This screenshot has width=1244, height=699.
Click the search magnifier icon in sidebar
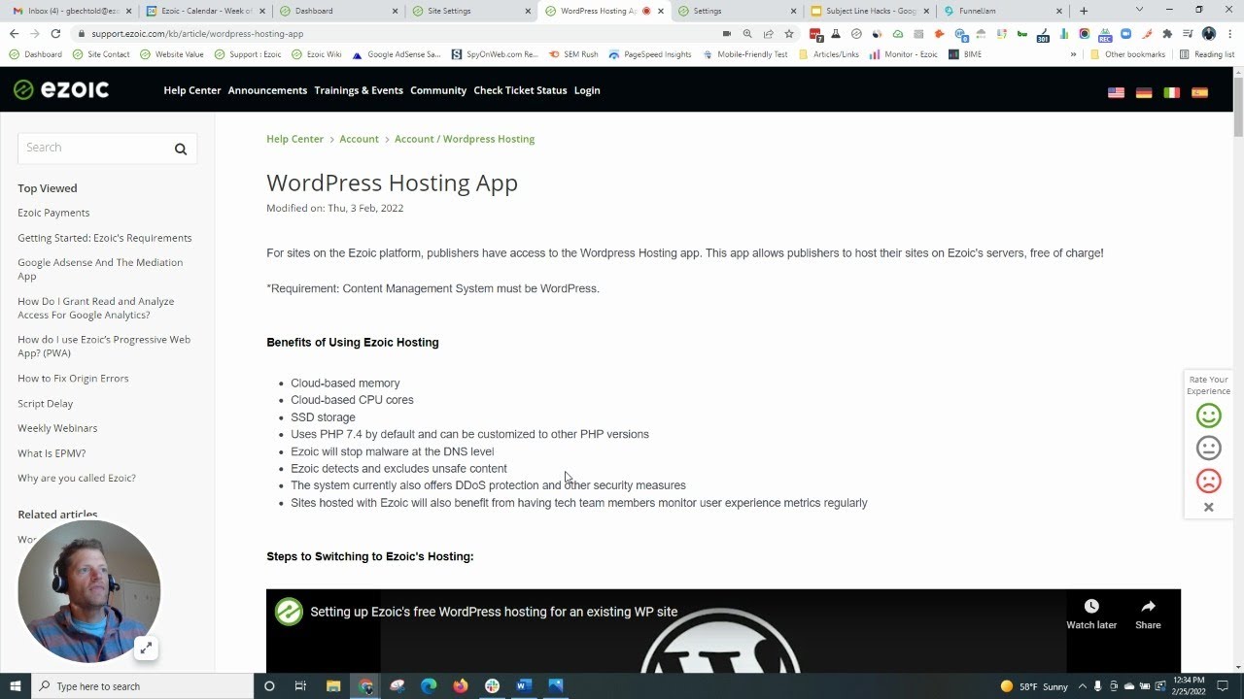pyautogui.click(x=181, y=149)
